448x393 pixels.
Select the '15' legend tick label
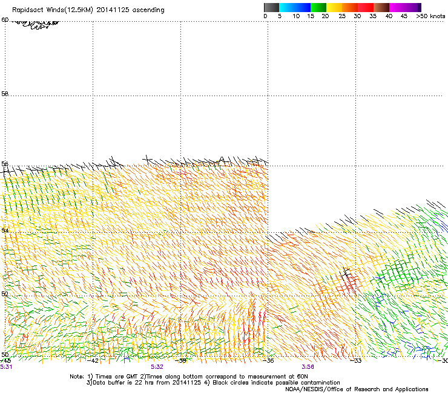click(311, 16)
